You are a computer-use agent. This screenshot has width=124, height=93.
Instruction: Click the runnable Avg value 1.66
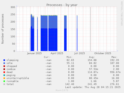[94, 81]
